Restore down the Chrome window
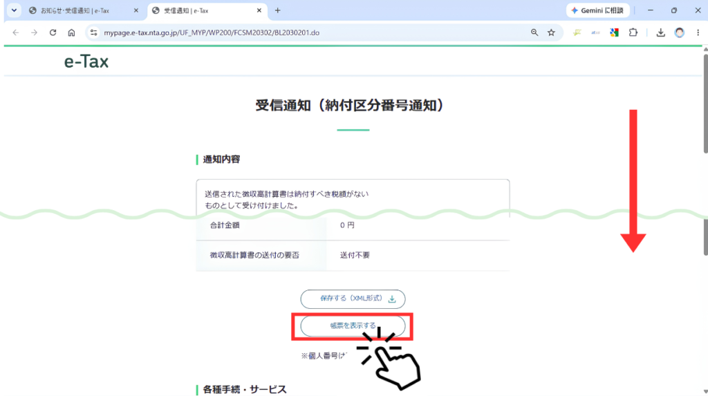The height and width of the screenshot is (396, 708). coord(674,10)
